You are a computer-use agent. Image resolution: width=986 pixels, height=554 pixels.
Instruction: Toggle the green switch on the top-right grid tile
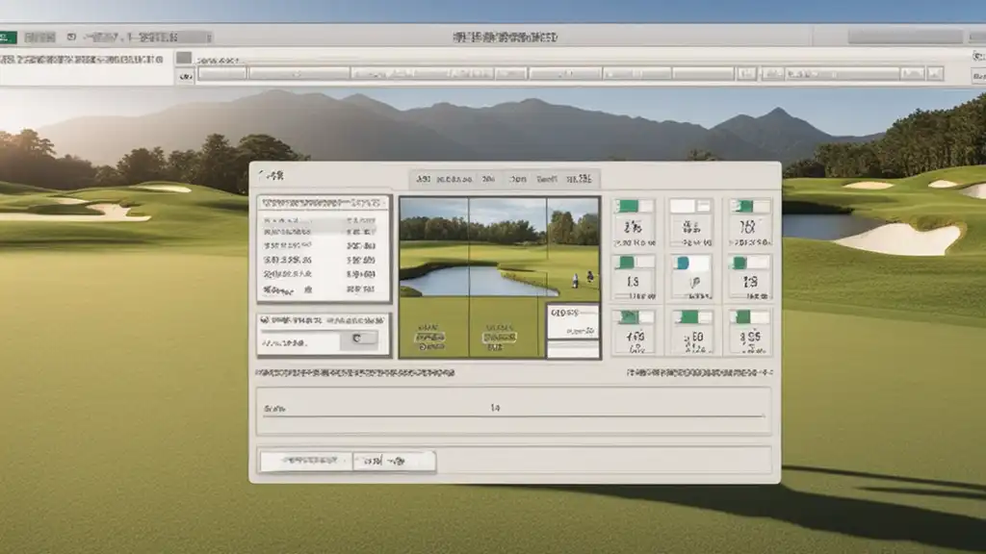(x=749, y=206)
